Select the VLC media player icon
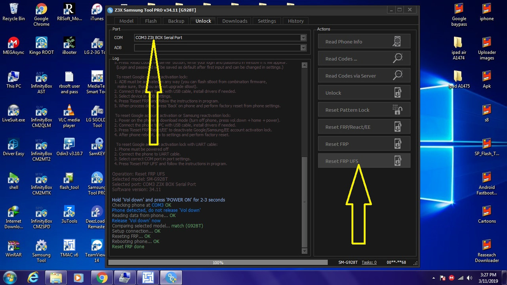507x285 pixels. pyautogui.click(x=69, y=116)
